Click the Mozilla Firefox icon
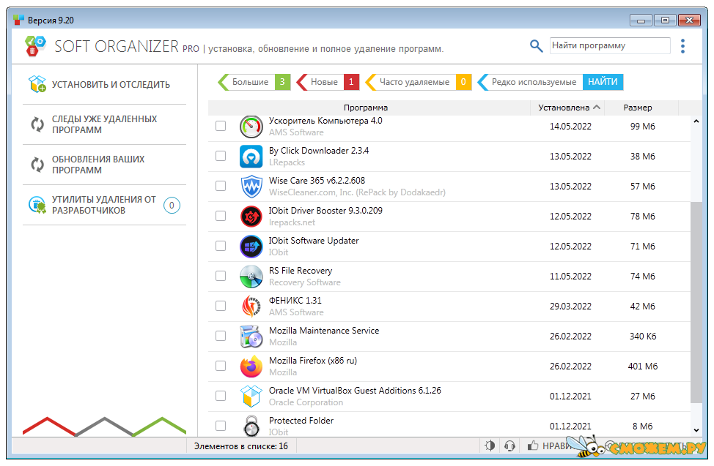 251,367
